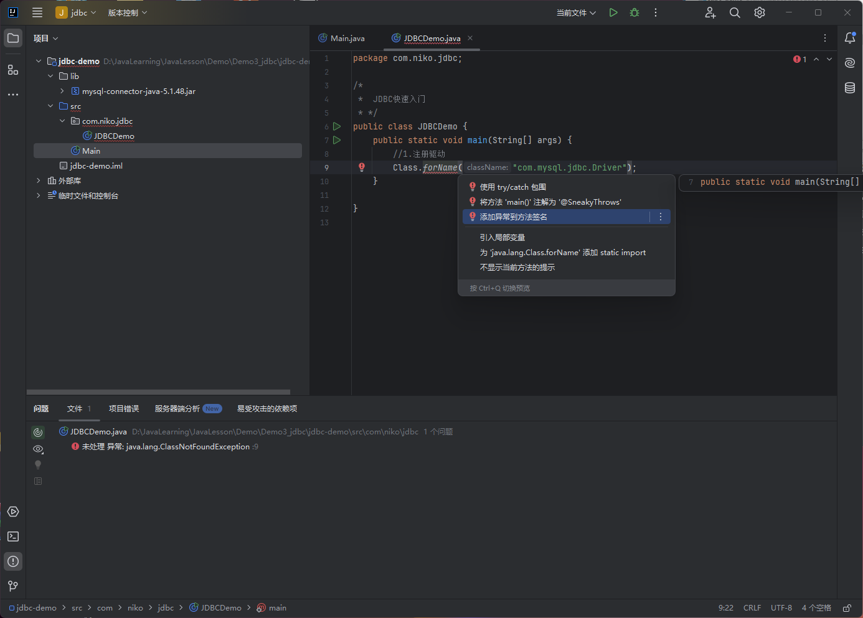Click run gutter icon beside main method
The height and width of the screenshot is (618, 863).
click(337, 140)
